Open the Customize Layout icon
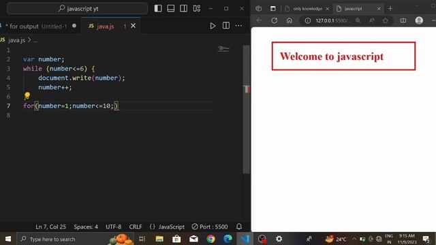436x245 pixels. 197,8
